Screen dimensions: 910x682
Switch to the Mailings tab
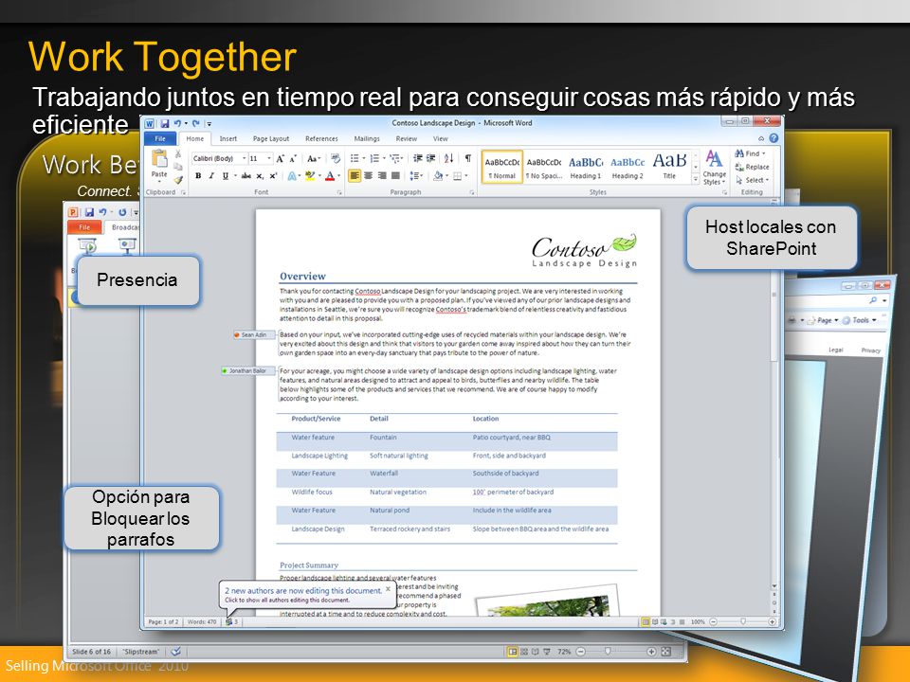point(367,138)
